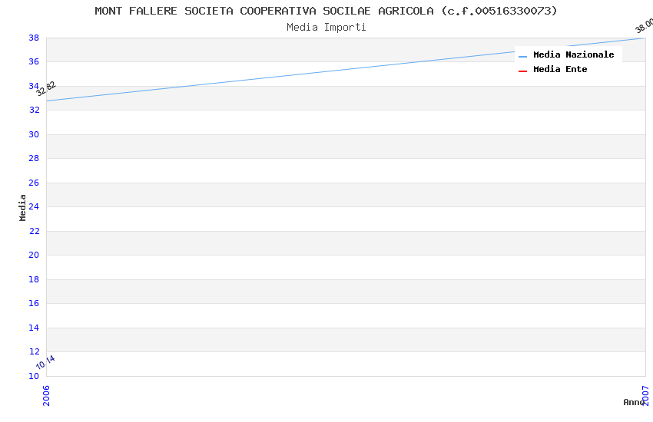Click the red Media Ente legend swatch
Viewport: 653px width, 422px height.
click(523, 71)
